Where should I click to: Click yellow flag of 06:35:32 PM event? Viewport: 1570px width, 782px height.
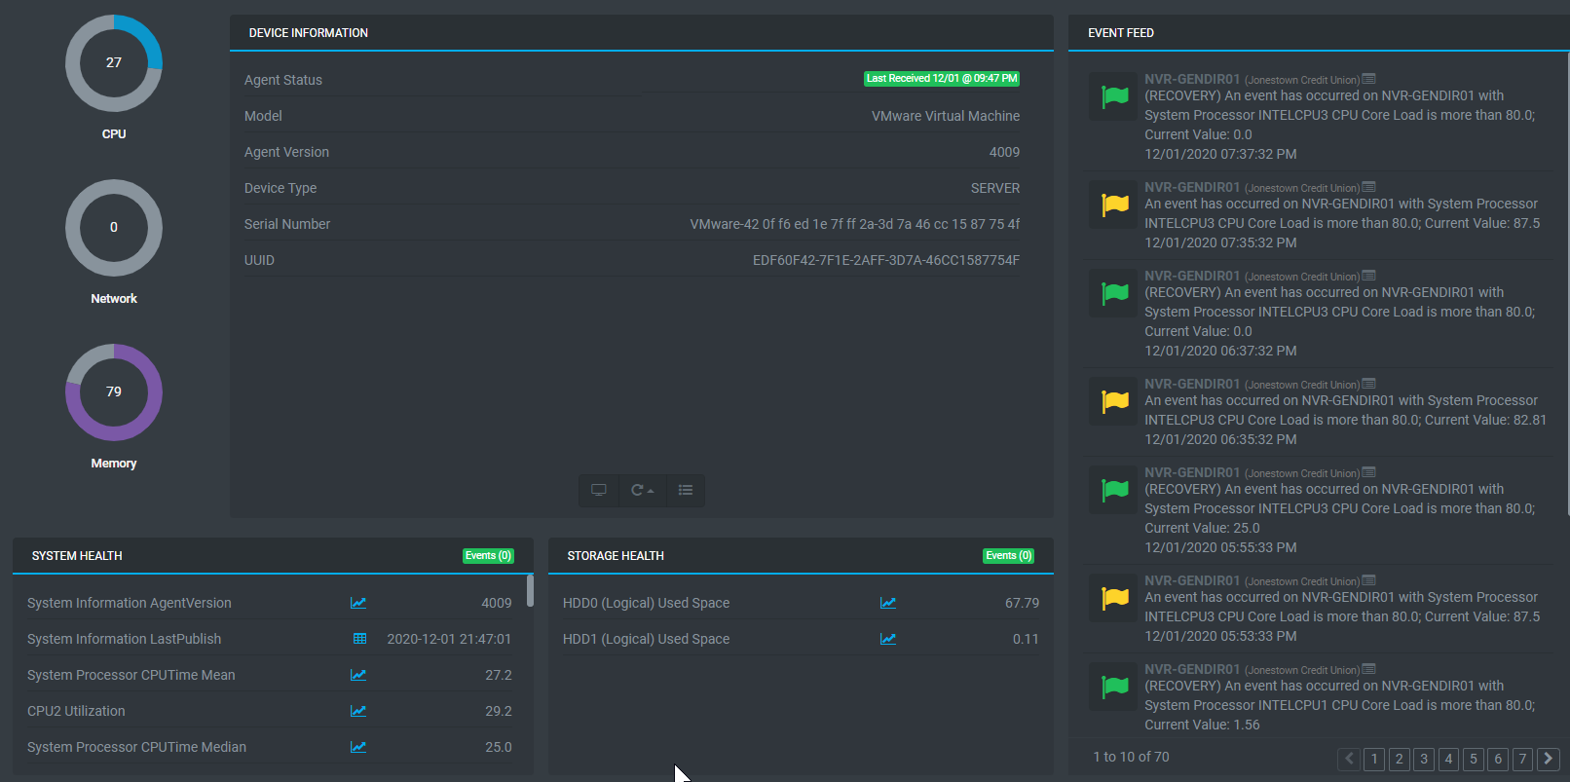point(1114,401)
